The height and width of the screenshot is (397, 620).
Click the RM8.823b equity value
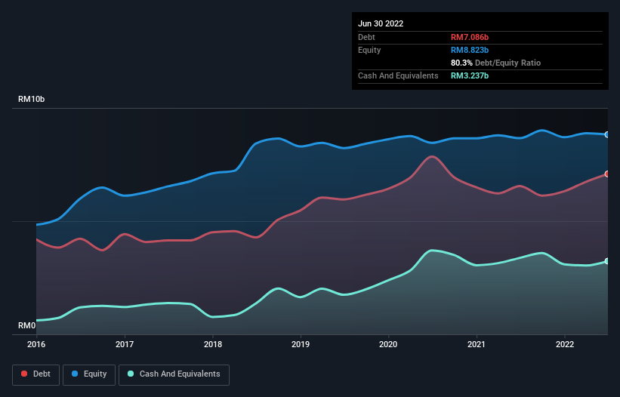[470, 50]
